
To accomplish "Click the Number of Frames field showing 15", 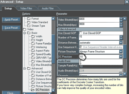I will click(99, 37).
